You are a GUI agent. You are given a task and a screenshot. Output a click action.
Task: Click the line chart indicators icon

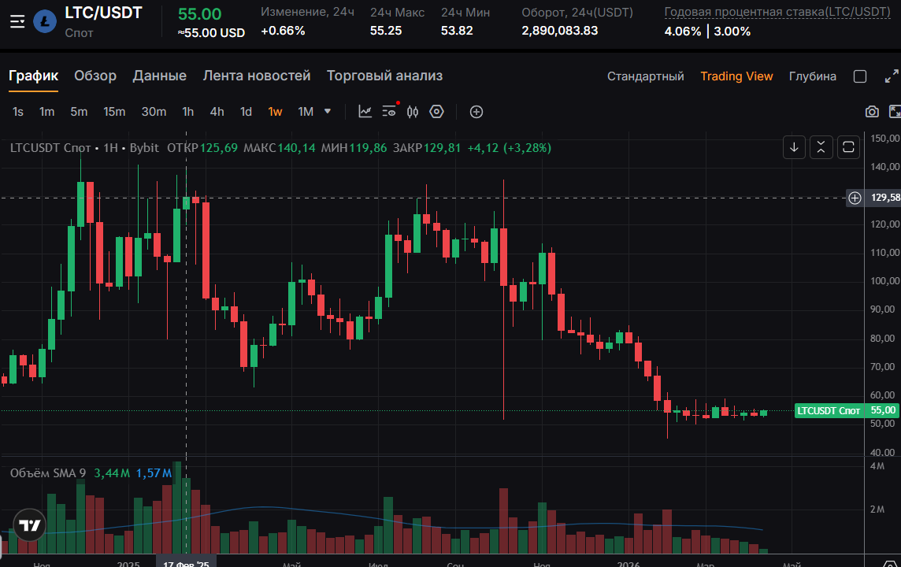(x=365, y=112)
